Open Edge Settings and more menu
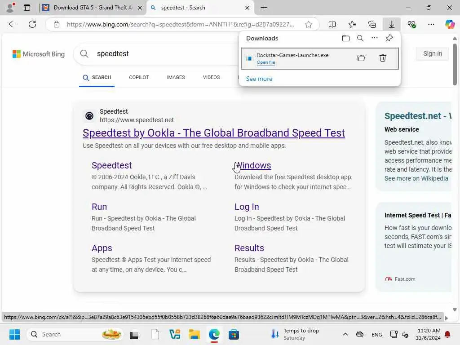The image size is (460, 345). pos(431,24)
